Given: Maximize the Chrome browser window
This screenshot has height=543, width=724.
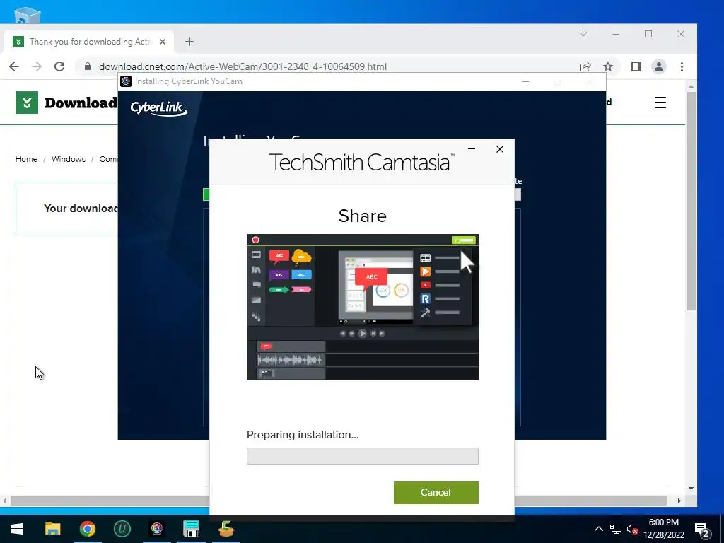Looking at the screenshot, I should 648,34.
